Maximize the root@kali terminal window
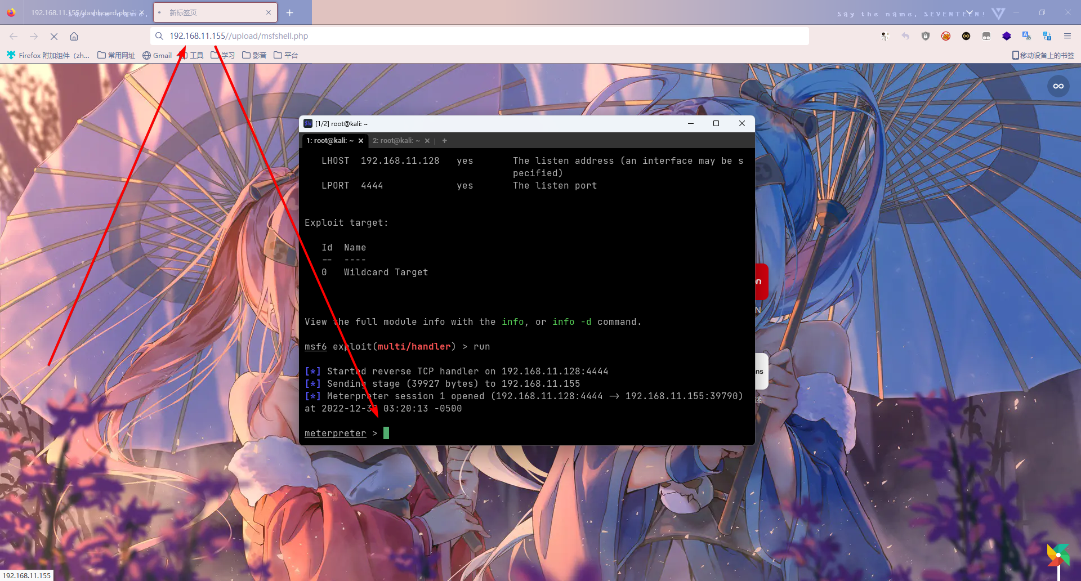This screenshot has height=581, width=1081. pos(716,123)
